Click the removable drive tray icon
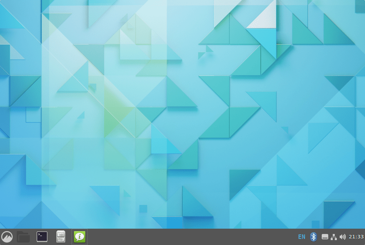This screenshot has height=245, width=365. [x=325, y=237]
